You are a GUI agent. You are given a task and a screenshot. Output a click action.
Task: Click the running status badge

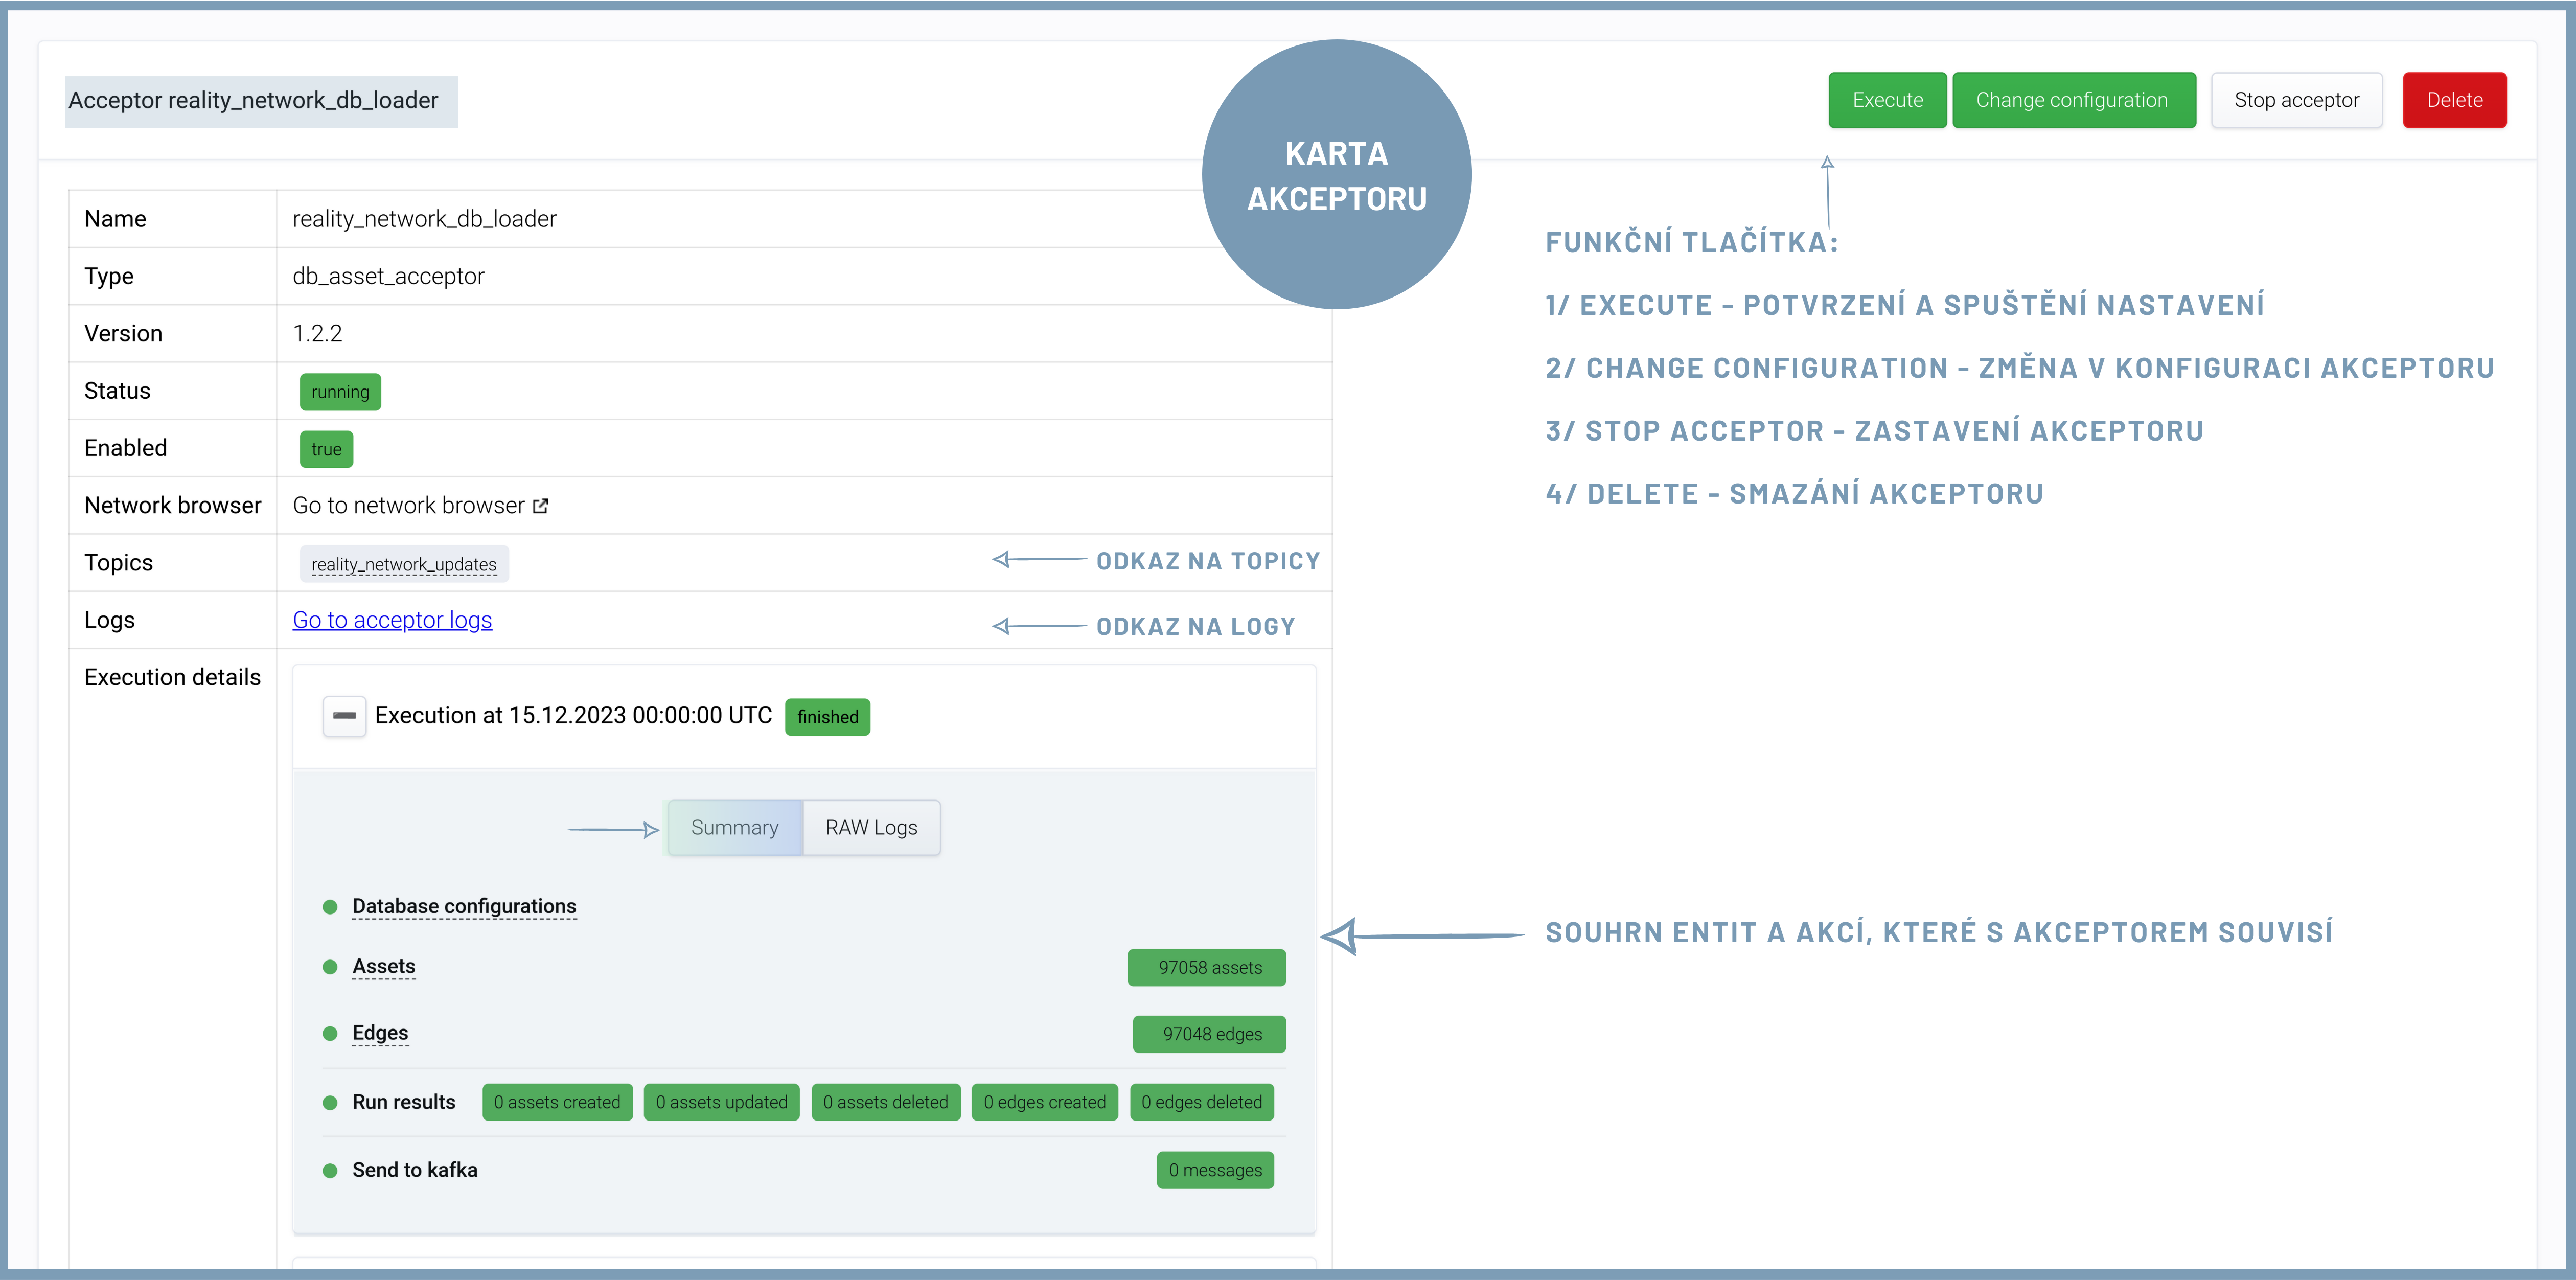tap(340, 392)
